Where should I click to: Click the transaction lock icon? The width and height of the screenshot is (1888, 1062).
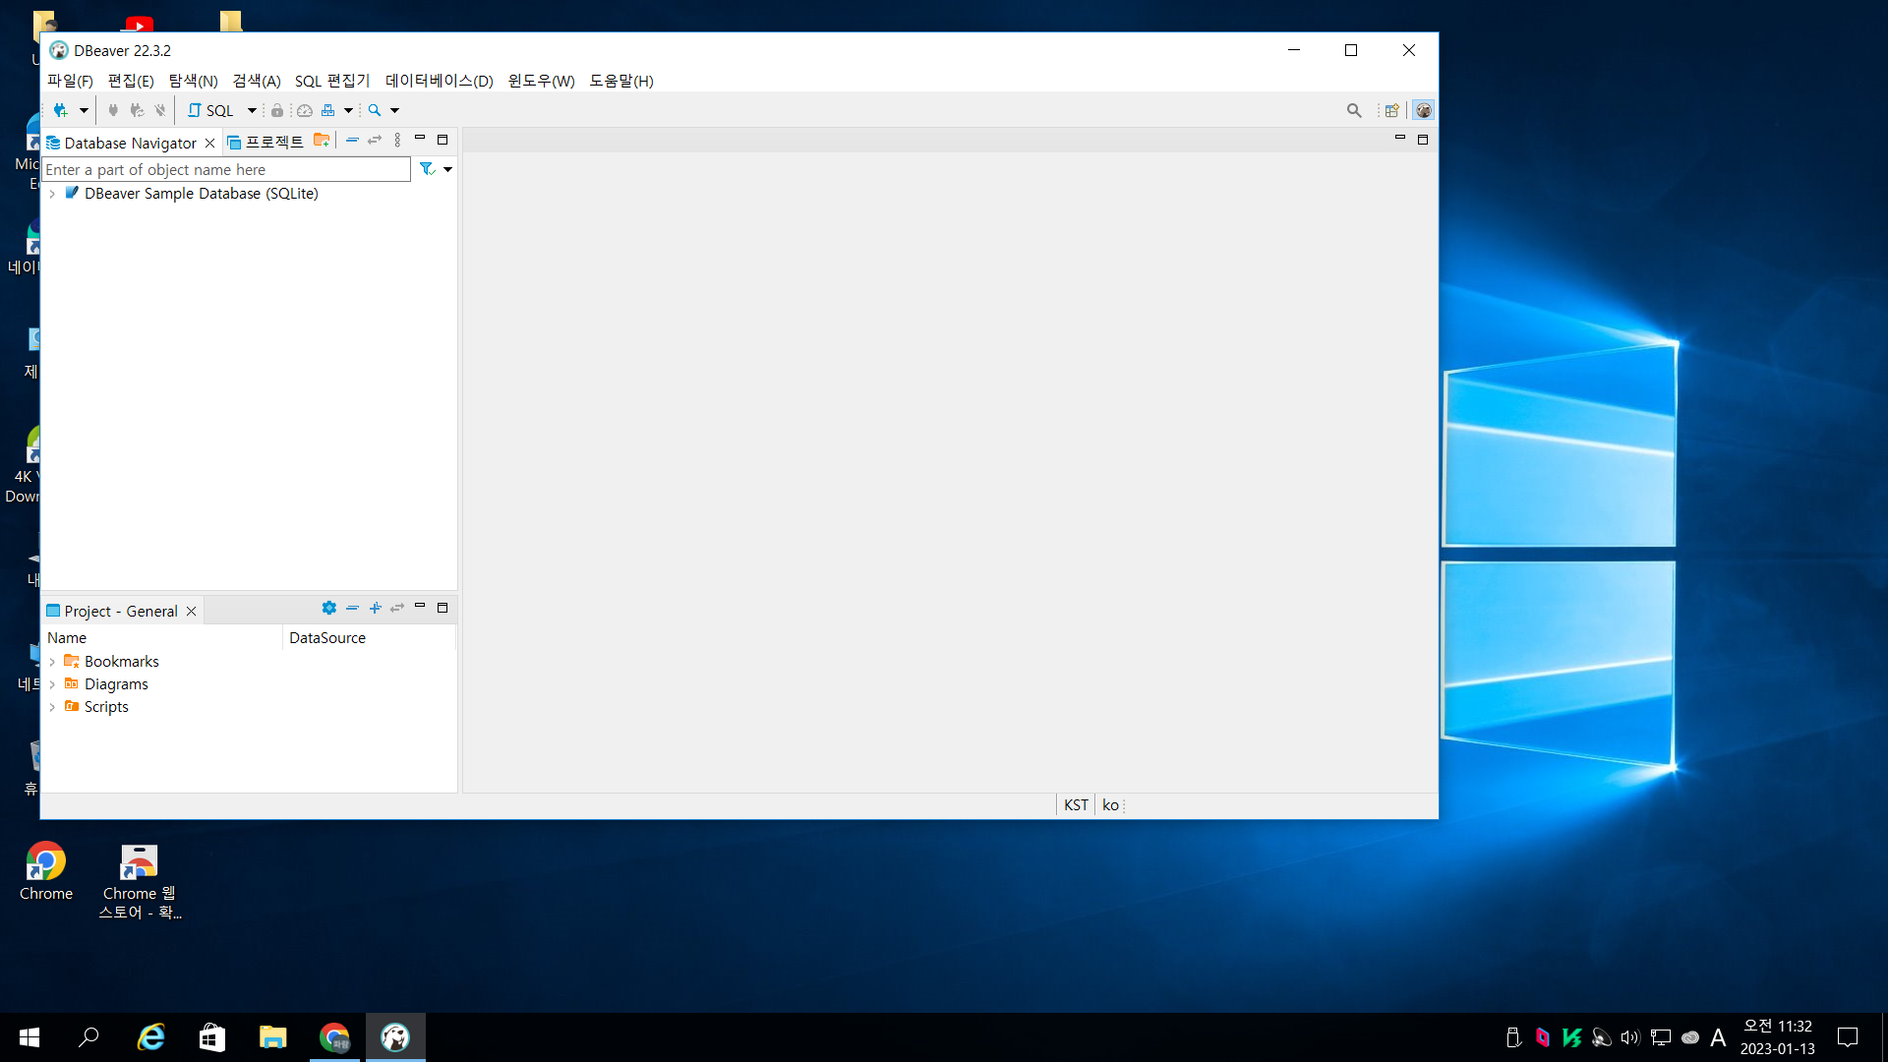click(277, 110)
